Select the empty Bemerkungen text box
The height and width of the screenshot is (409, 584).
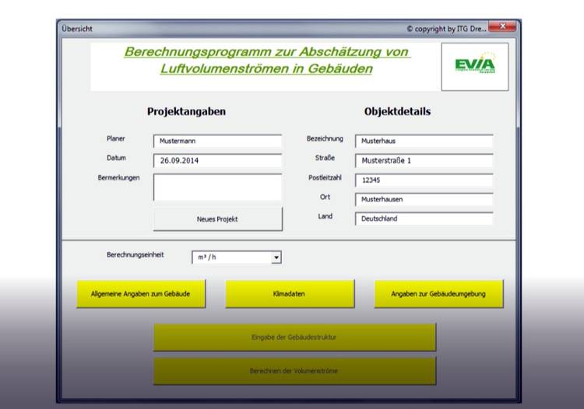click(217, 187)
